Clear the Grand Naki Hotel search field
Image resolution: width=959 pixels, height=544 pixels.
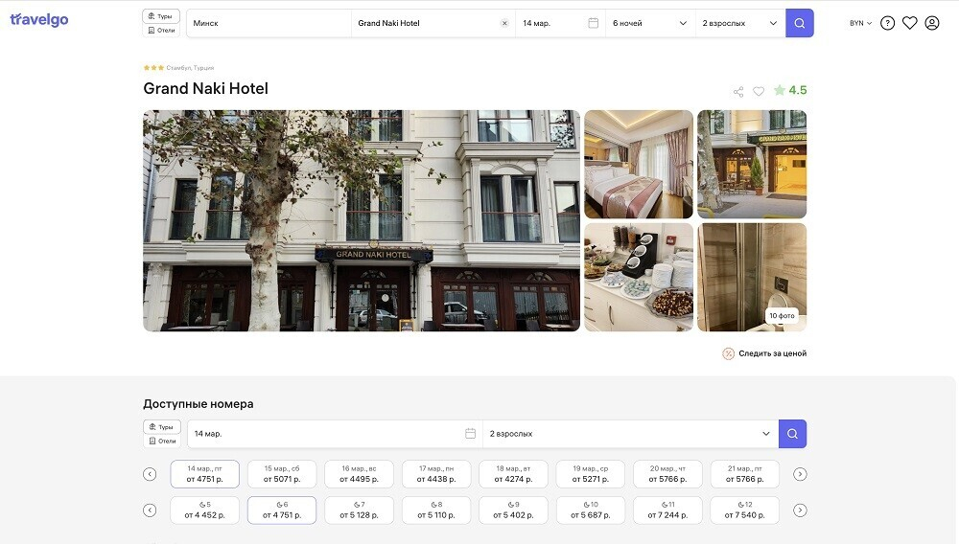point(504,23)
